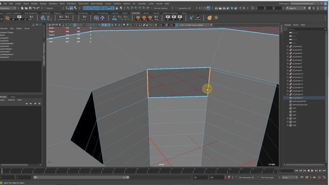The image size is (329, 185).
Task: Click the lattice cube shelf icon
Action: coord(96,18)
